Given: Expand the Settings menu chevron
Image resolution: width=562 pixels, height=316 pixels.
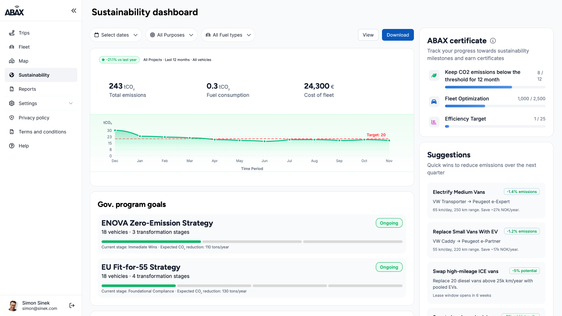Looking at the screenshot, I should point(71,103).
